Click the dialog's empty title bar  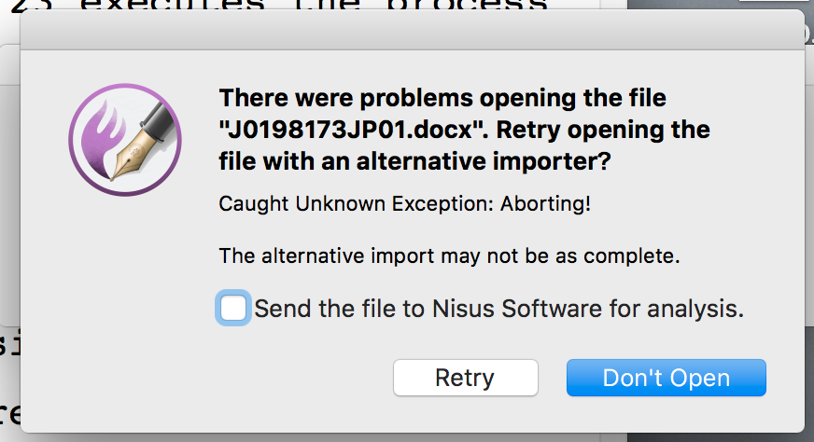(413, 31)
